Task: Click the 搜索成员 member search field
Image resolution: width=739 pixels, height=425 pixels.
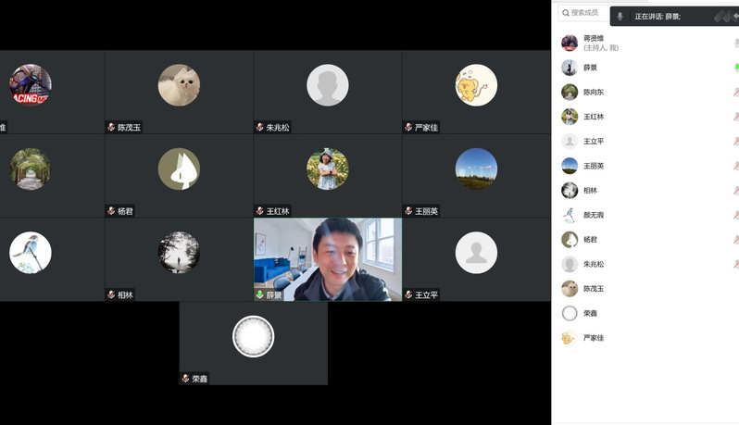Action: 585,13
